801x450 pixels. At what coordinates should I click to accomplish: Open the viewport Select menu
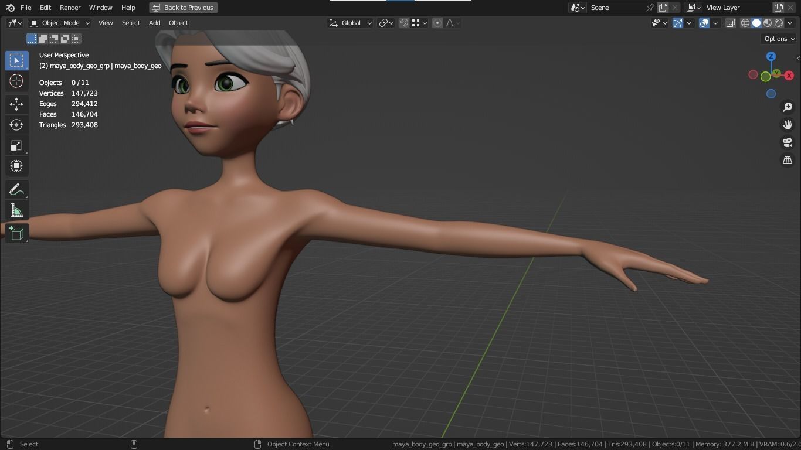(x=131, y=23)
